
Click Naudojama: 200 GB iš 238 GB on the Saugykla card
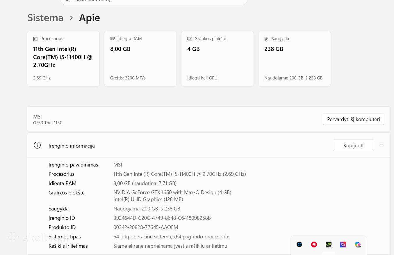coord(293,78)
